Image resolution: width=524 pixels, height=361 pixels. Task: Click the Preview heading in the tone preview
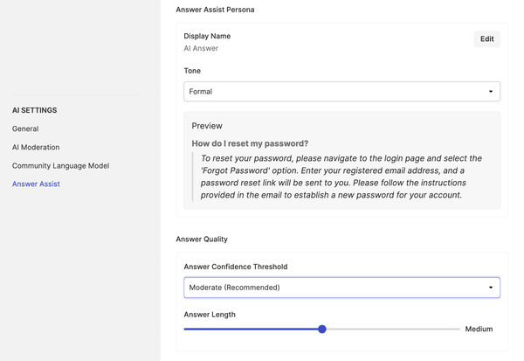(207, 126)
